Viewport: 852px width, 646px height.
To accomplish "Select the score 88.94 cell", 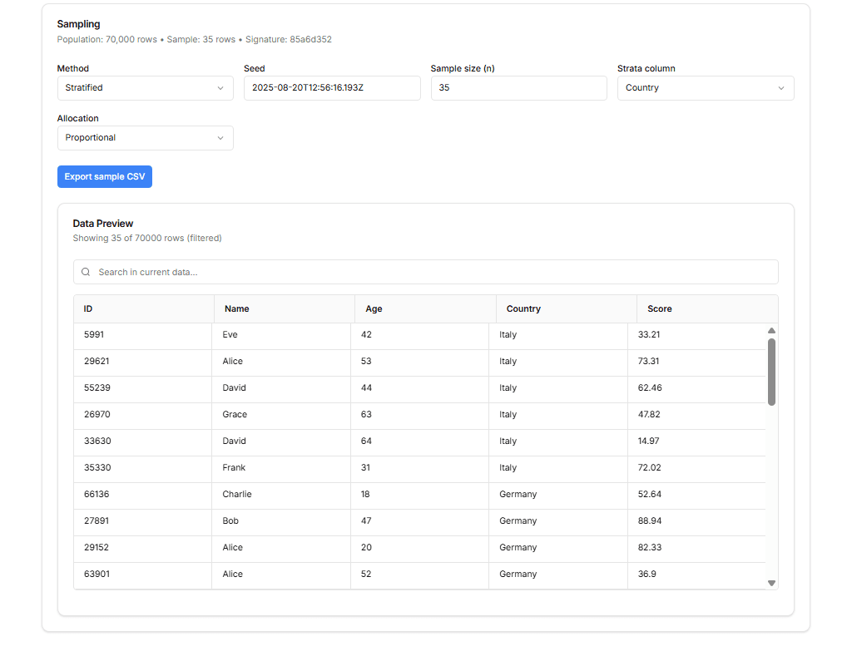I will click(x=650, y=521).
